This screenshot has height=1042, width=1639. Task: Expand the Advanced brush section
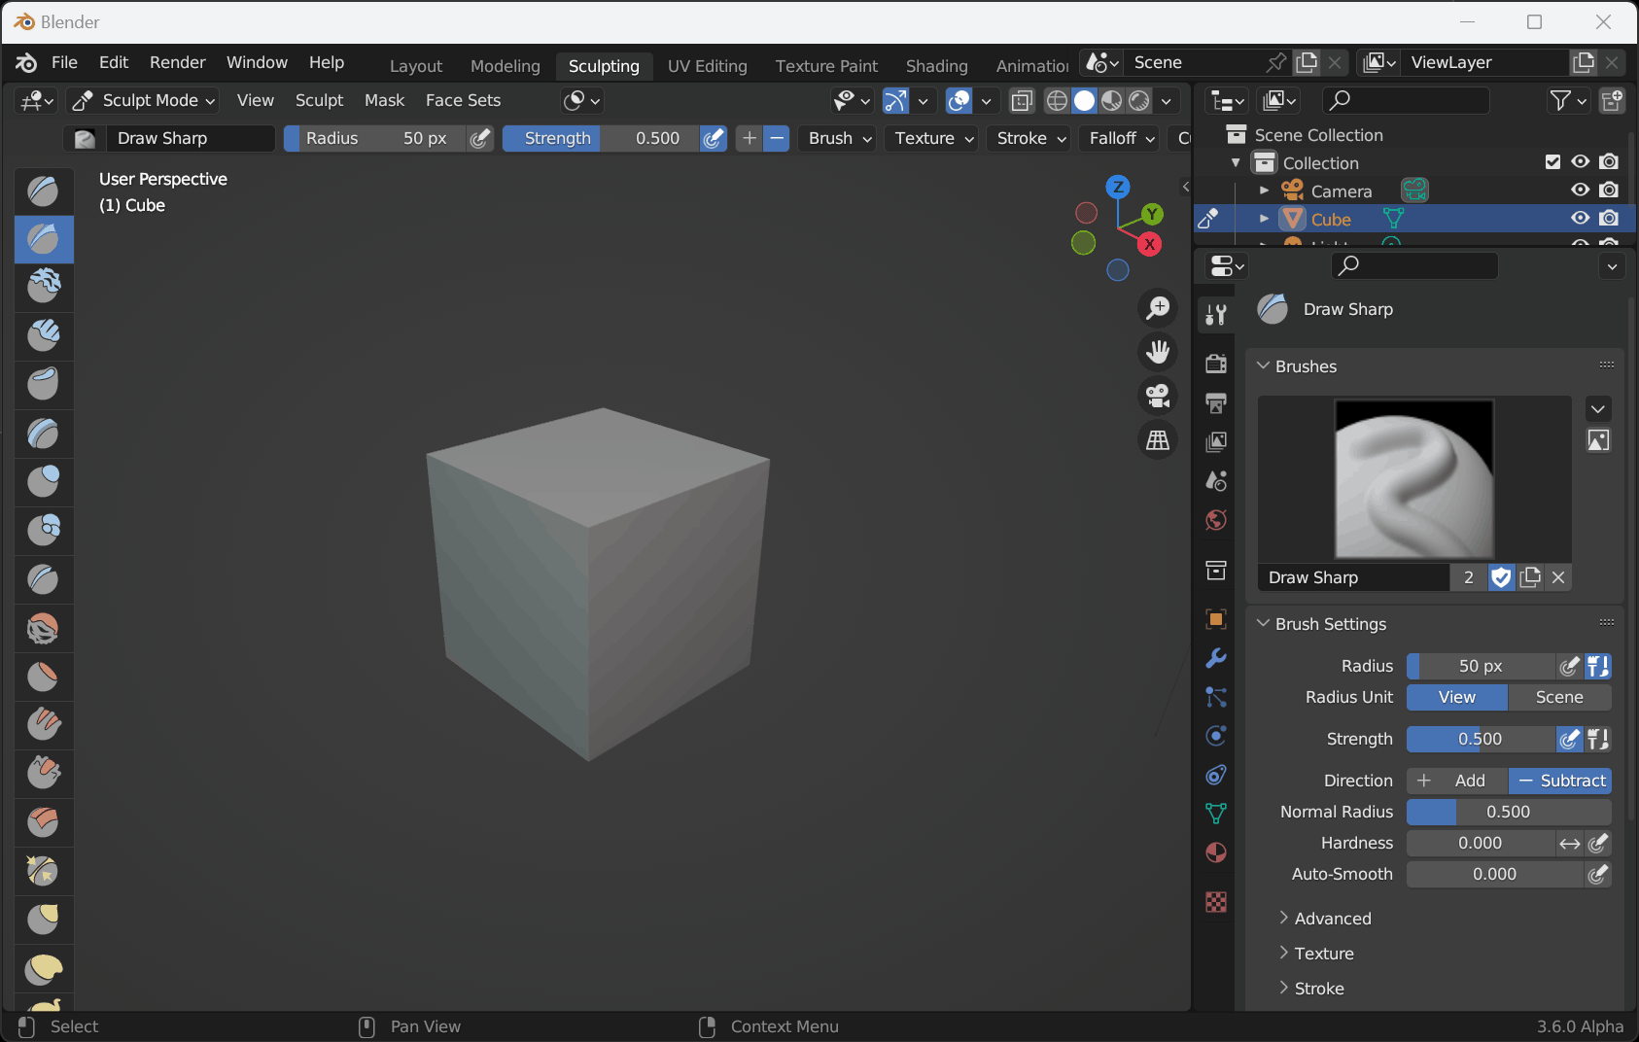1332,919
